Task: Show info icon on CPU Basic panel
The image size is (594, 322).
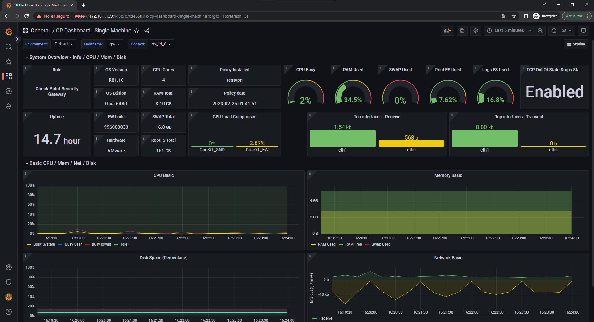Action: tap(25, 174)
